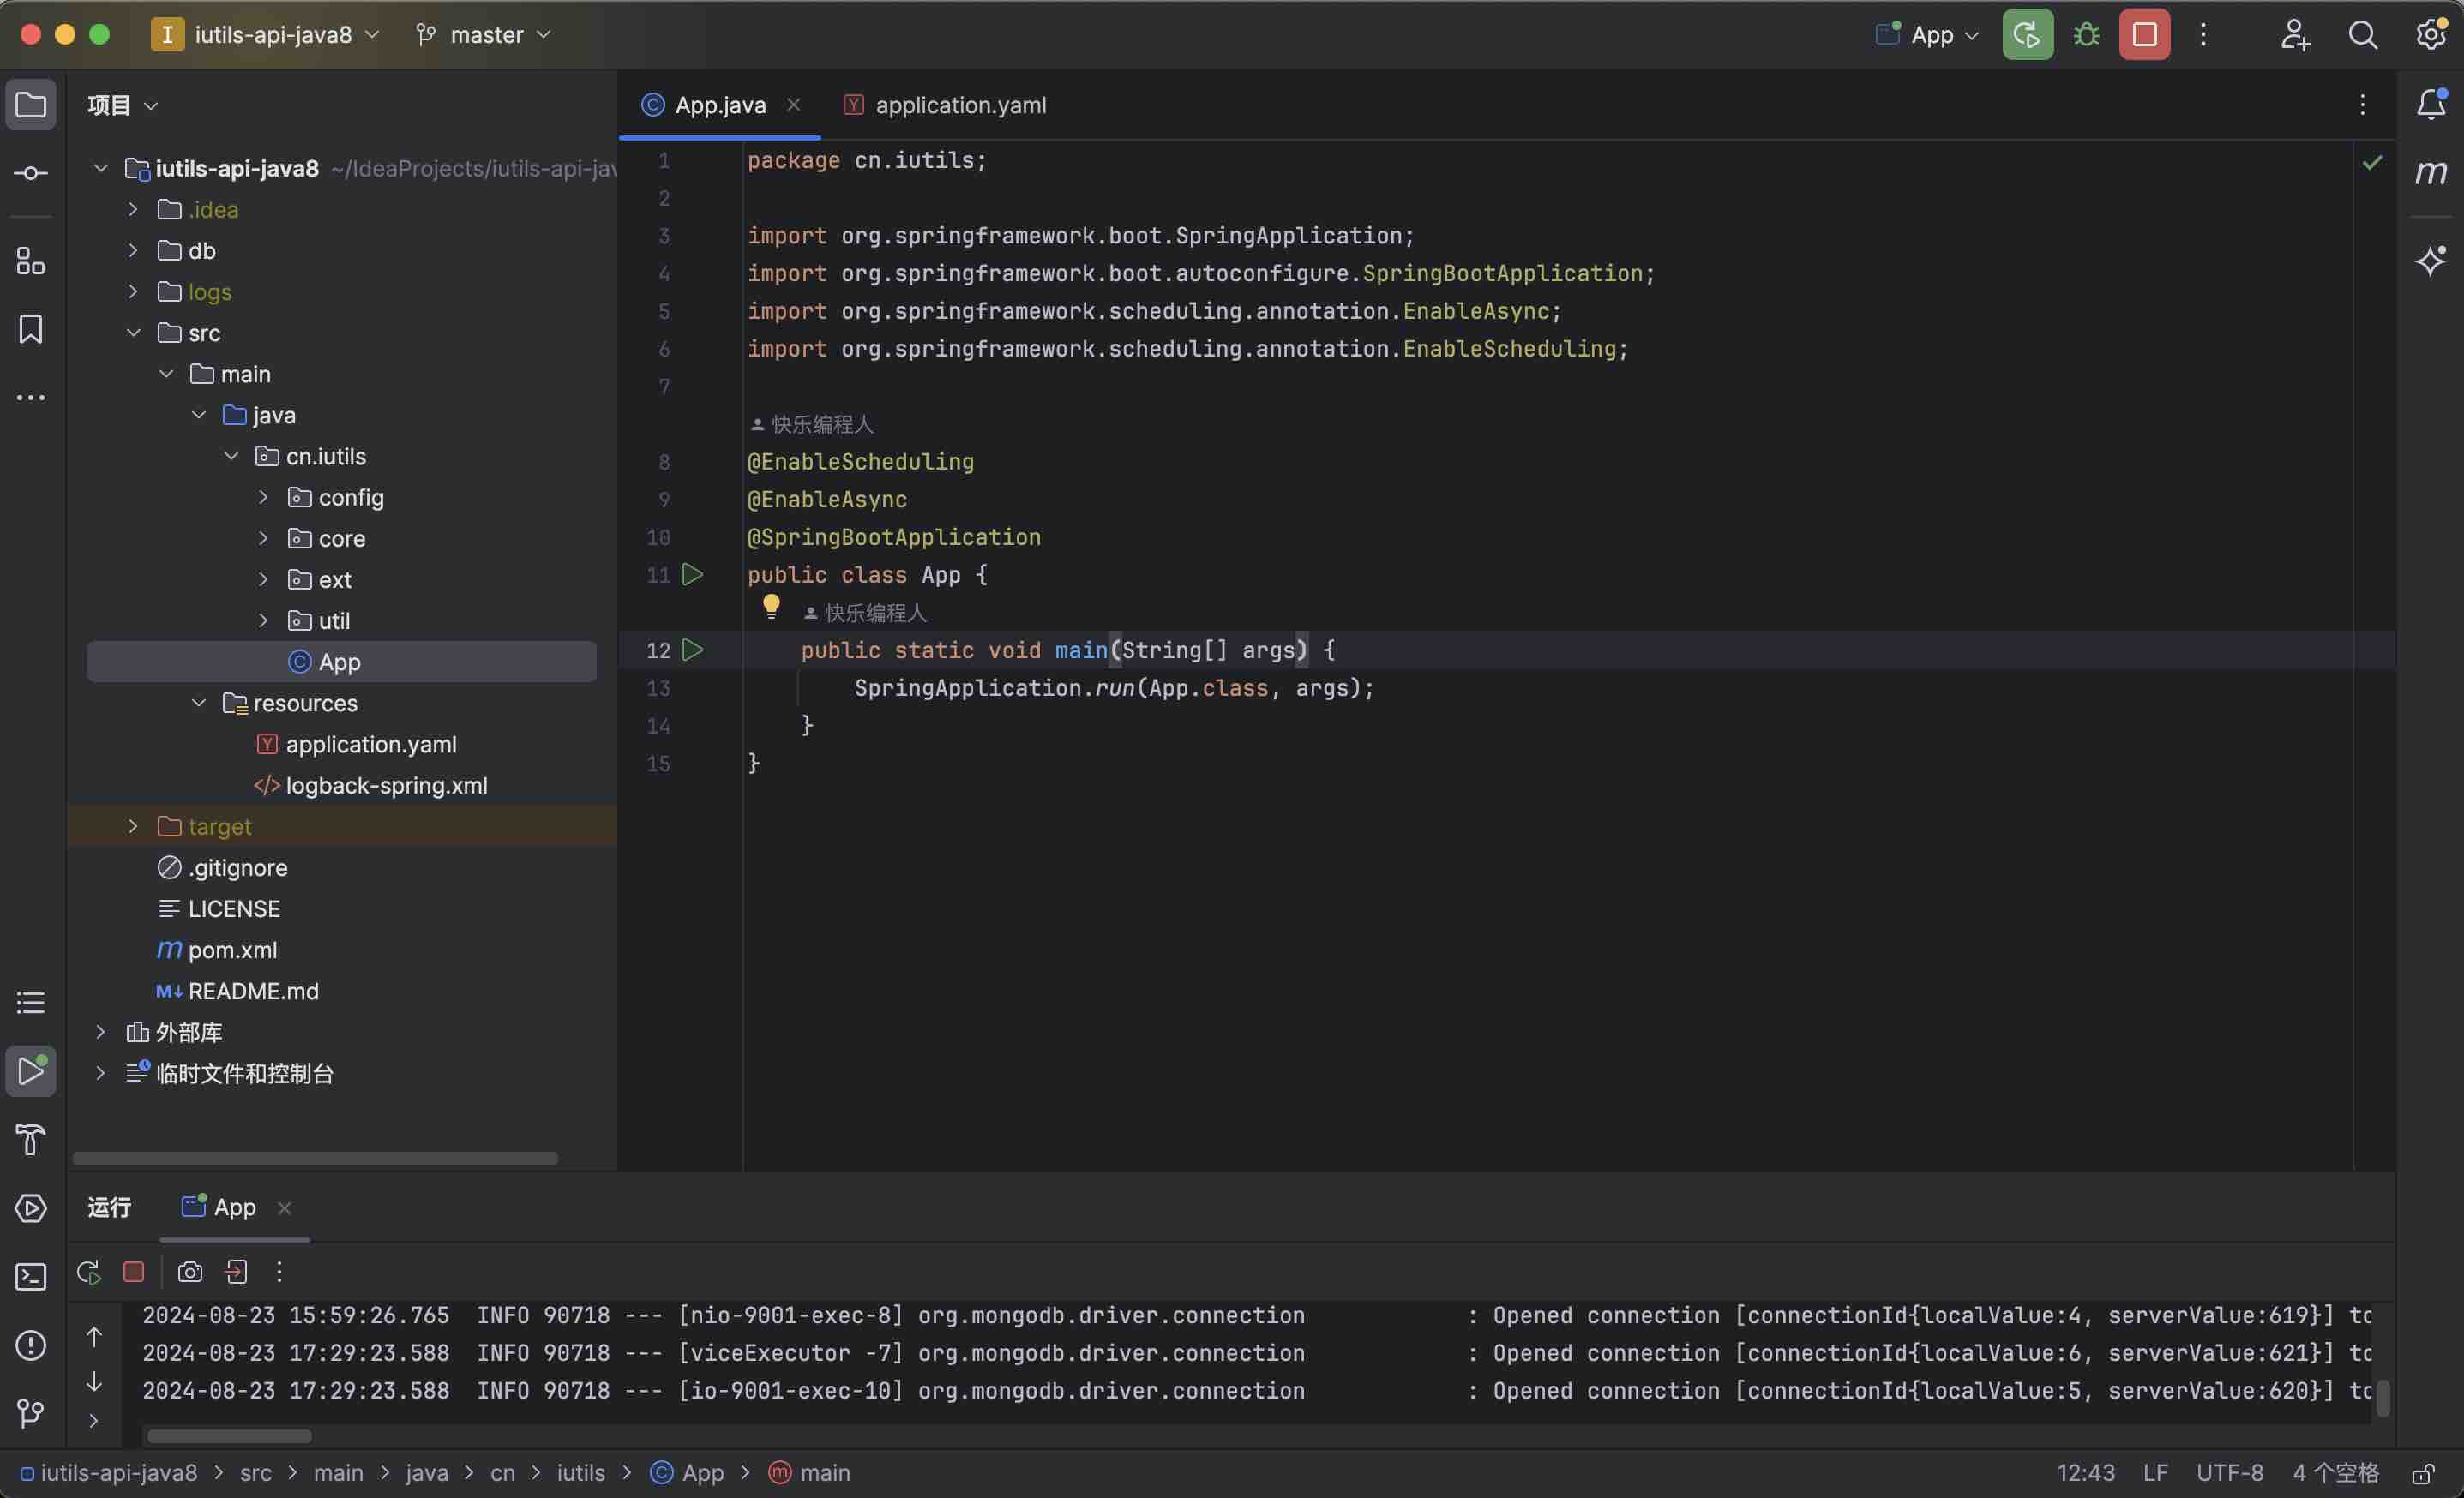Open the Terminal tool window
Screen dimensions: 2464x1498
30,1277
